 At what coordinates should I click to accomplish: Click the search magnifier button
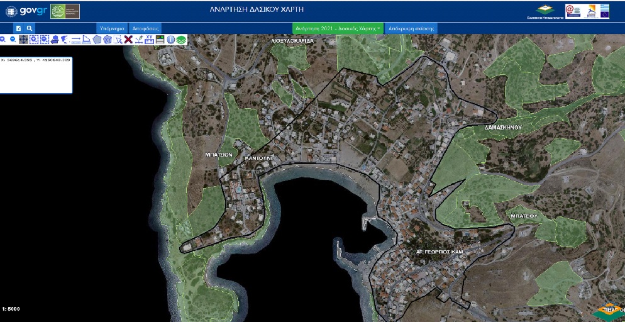coord(30,28)
